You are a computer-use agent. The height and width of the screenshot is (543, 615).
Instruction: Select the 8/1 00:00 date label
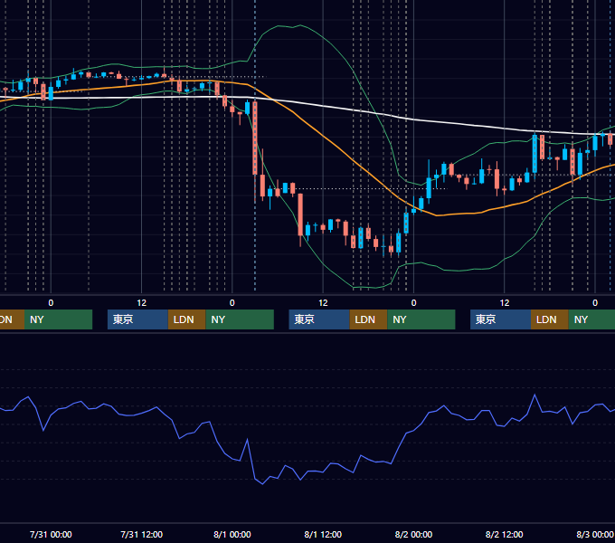pos(232,534)
